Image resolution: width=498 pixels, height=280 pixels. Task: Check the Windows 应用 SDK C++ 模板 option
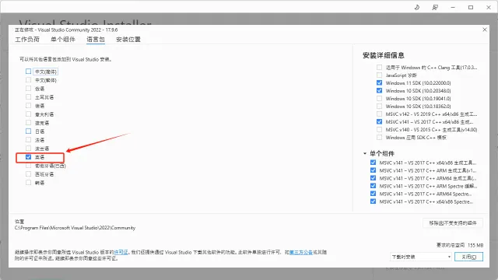click(379, 138)
